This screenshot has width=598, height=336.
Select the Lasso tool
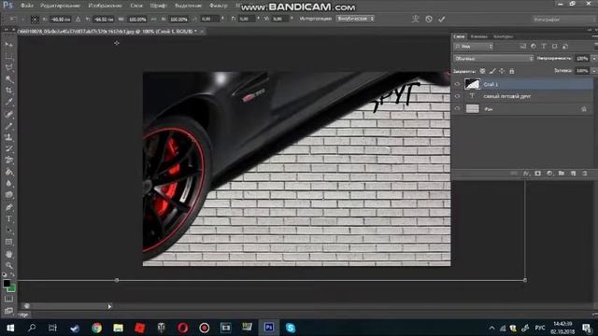click(8, 68)
